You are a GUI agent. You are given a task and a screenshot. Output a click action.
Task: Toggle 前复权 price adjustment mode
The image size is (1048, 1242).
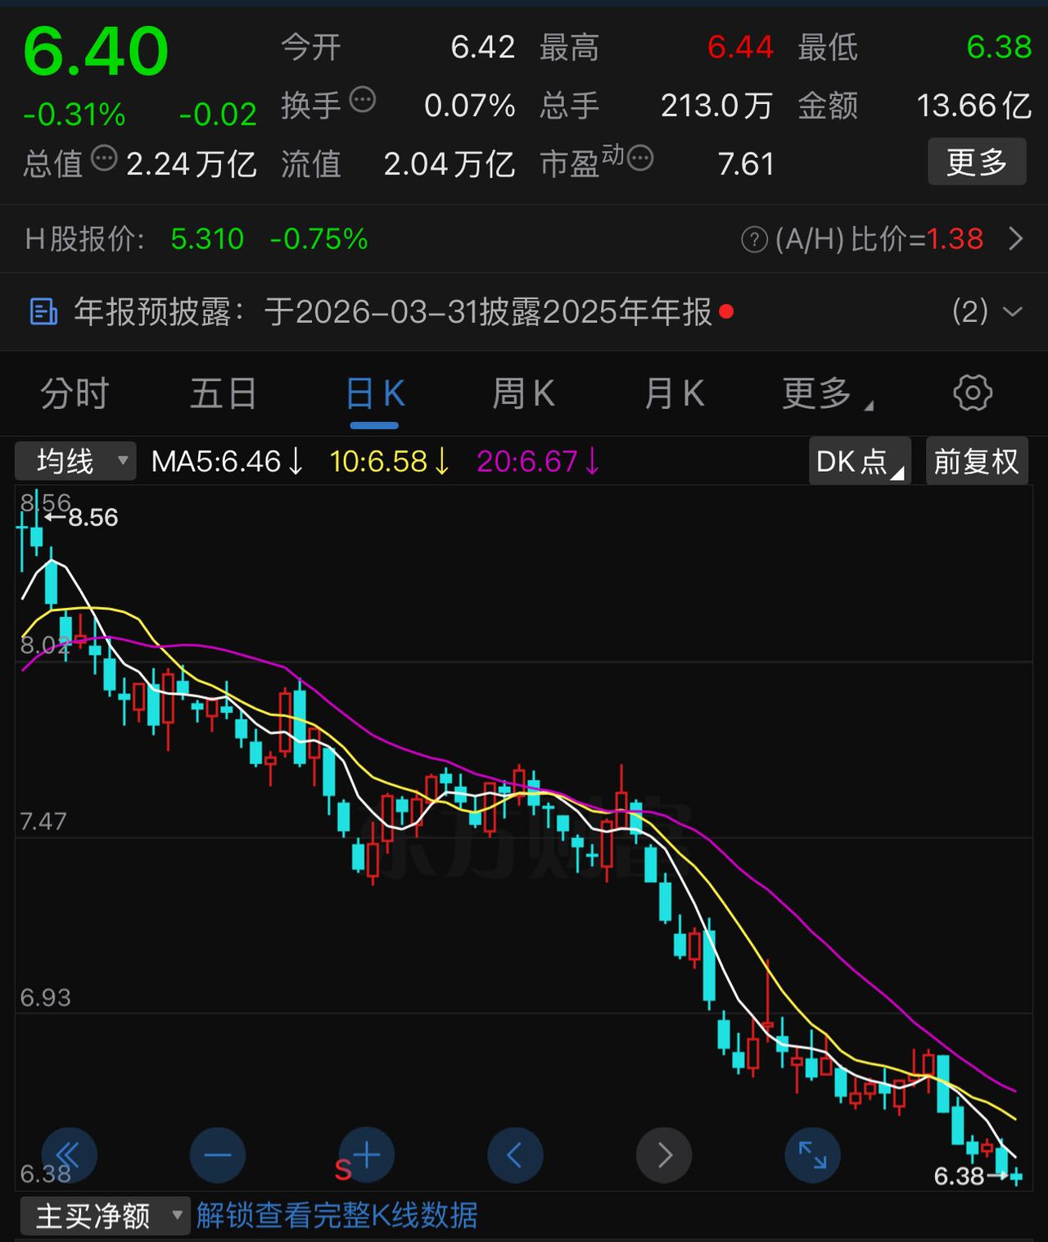tap(977, 461)
